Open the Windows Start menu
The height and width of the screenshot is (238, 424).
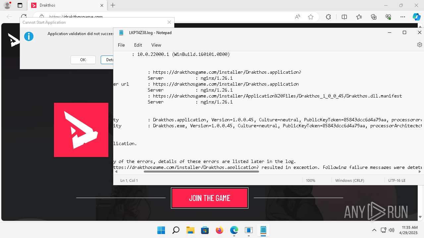161,230
